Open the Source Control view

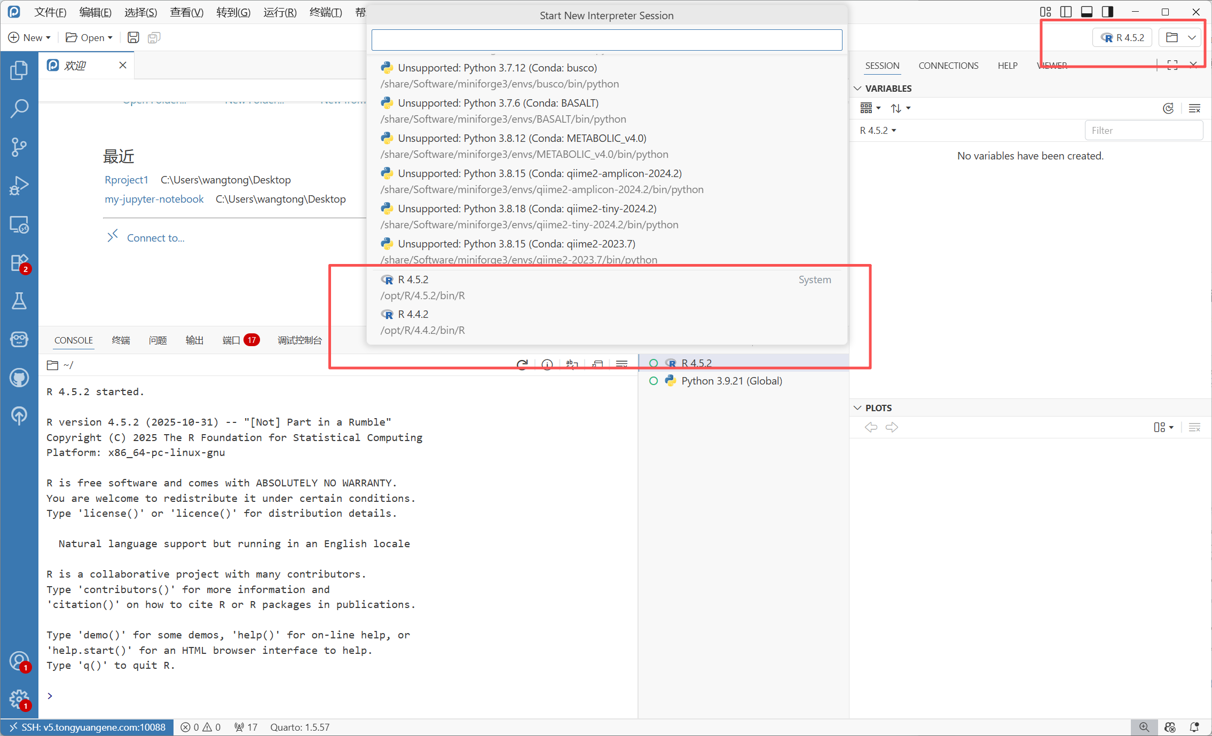[19, 147]
